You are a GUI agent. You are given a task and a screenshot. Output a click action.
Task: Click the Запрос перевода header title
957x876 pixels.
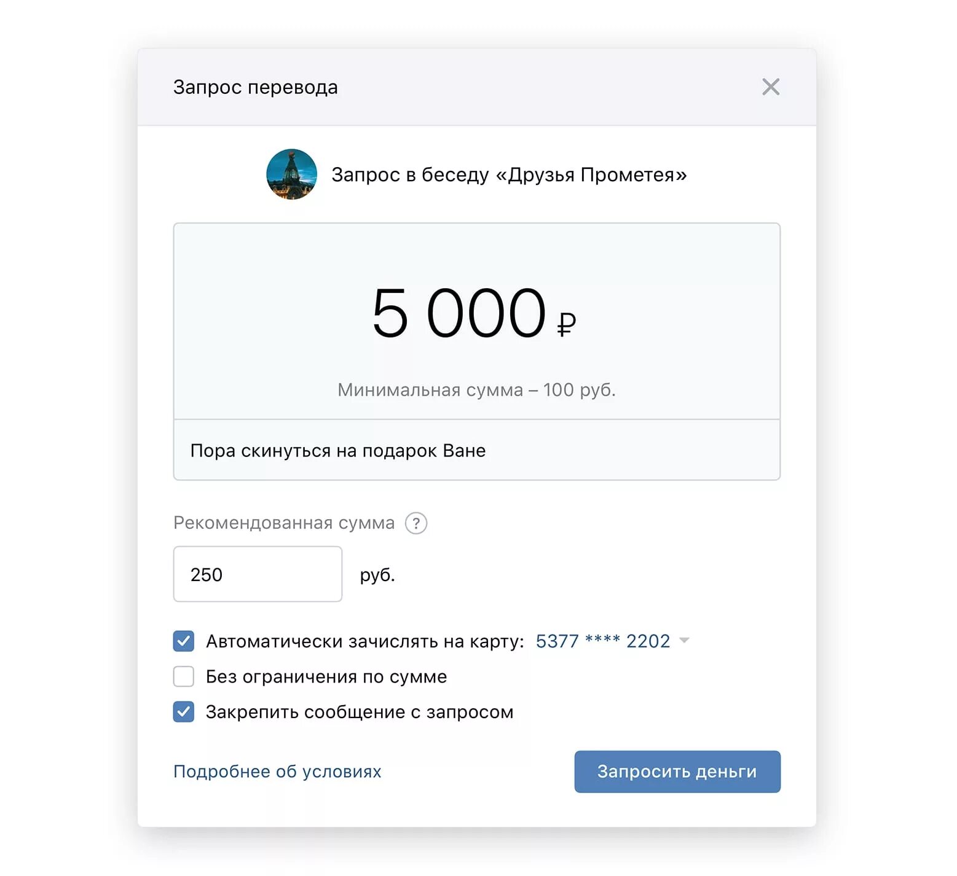coord(256,87)
